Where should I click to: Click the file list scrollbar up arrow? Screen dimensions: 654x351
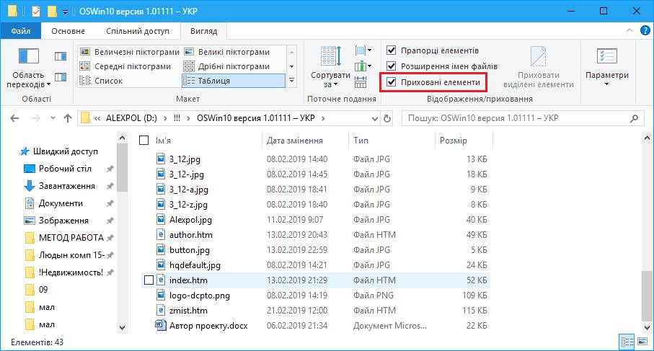648,137
